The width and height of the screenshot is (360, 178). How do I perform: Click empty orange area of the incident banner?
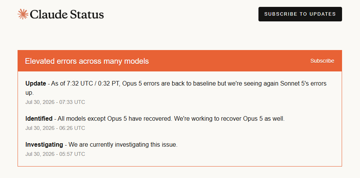point(229,61)
